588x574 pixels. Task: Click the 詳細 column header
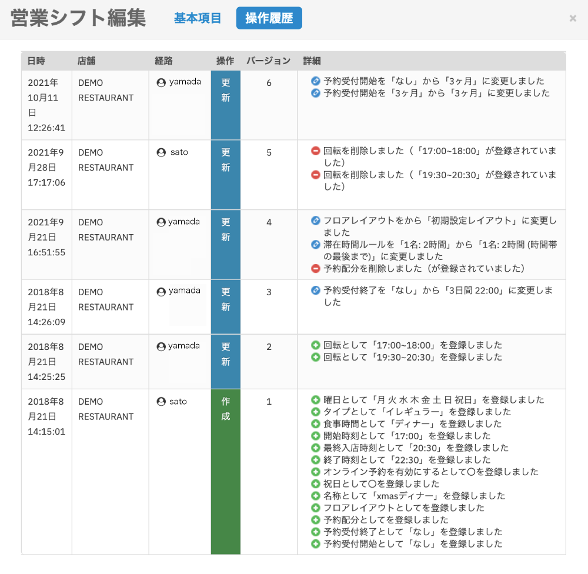point(312,61)
